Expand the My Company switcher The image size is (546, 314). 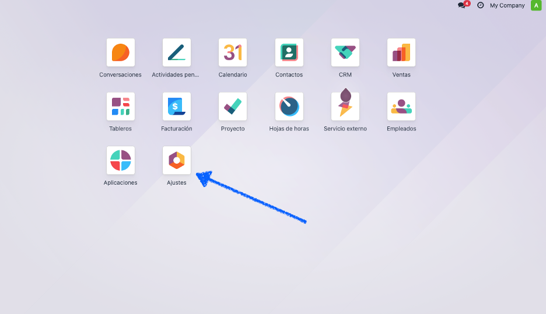tap(507, 5)
